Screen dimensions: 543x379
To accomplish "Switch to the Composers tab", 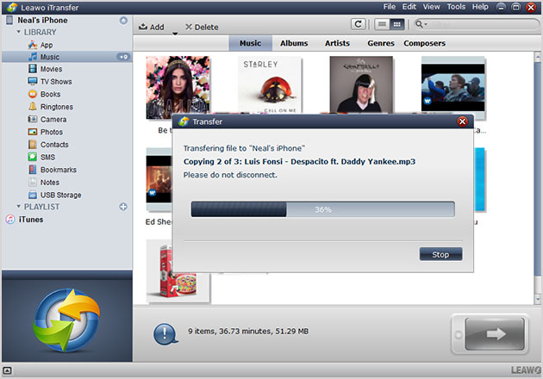I will click(424, 43).
